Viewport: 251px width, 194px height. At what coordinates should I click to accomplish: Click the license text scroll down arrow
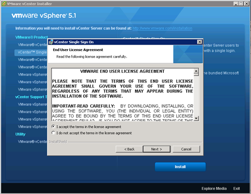(196, 118)
